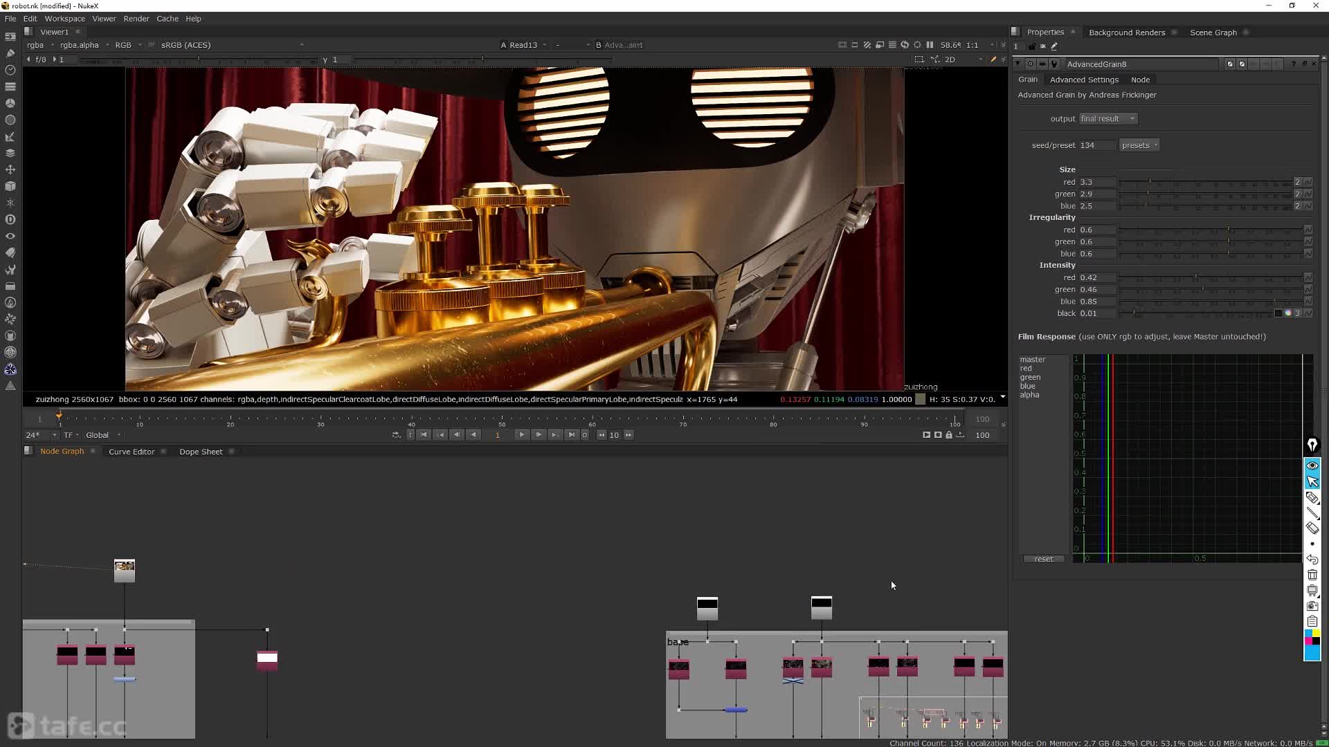Jump to the last frame button
This screenshot has height=747, width=1329.
tap(572, 435)
